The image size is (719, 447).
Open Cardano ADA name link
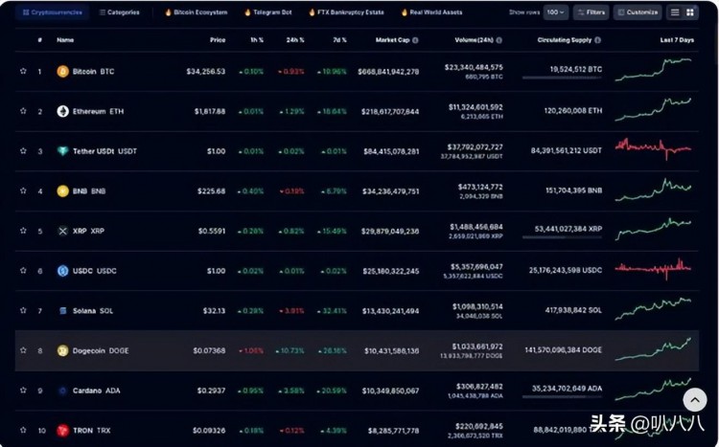(x=96, y=391)
